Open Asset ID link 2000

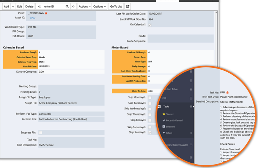point(32,18)
